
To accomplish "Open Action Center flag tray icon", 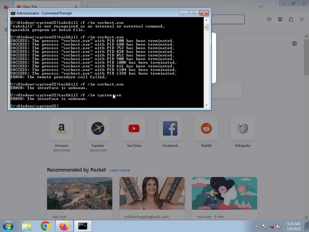I will (264, 226).
